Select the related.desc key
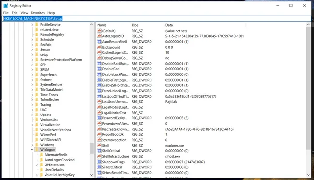The width and height of the screenshot is (314, 180). [49, 30]
